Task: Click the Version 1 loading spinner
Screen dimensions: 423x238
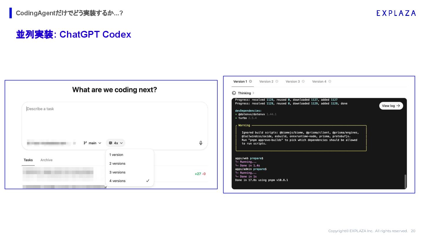Action: point(251,81)
